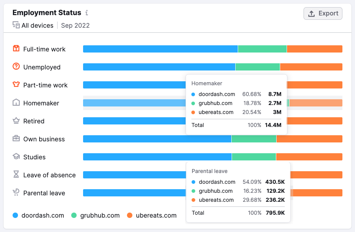Click the All devices text
The height and width of the screenshot is (232, 355).
(x=37, y=25)
